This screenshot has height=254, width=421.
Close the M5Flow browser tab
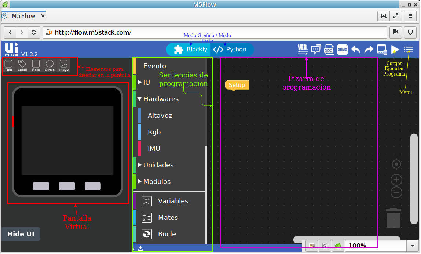point(43,16)
